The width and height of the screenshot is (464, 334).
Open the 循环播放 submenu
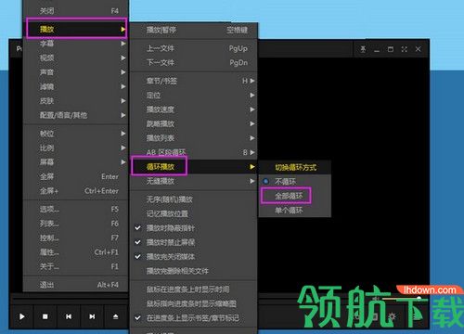click(194, 167)
